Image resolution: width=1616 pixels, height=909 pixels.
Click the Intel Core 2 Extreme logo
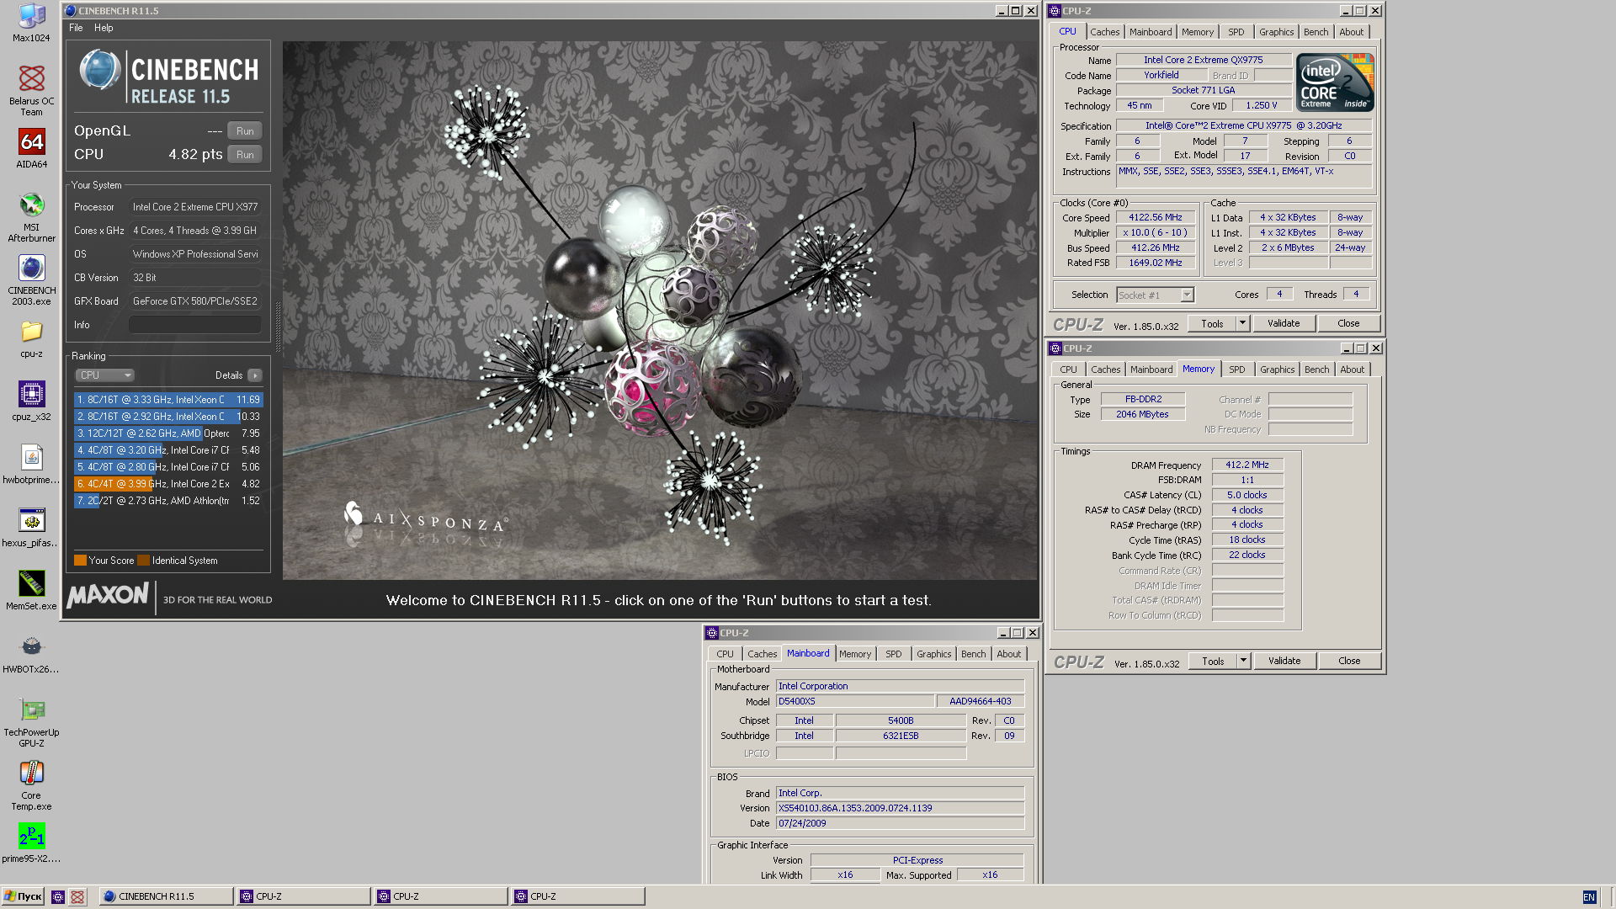pyautogui.click(x=1335, y=82)
